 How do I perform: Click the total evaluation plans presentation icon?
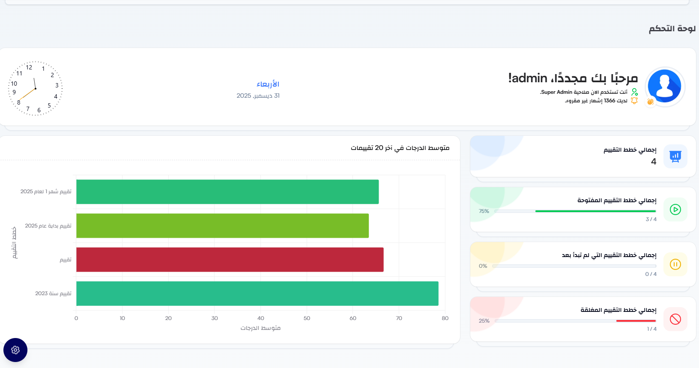675,156
